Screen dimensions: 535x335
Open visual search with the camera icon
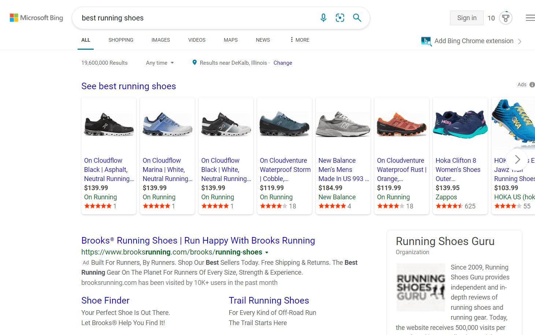point(340,18)
